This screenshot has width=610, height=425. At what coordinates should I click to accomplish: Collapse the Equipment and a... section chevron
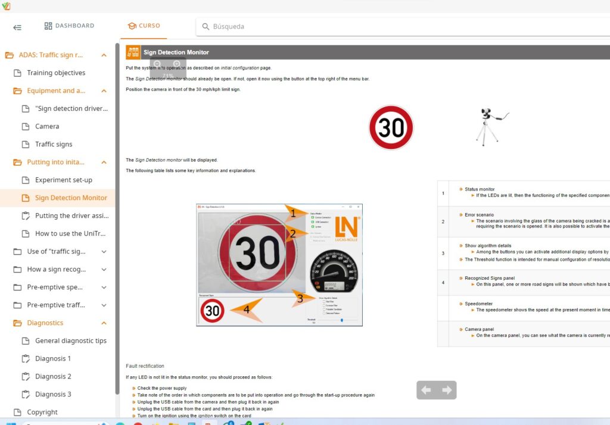click(x=104, y=91)
